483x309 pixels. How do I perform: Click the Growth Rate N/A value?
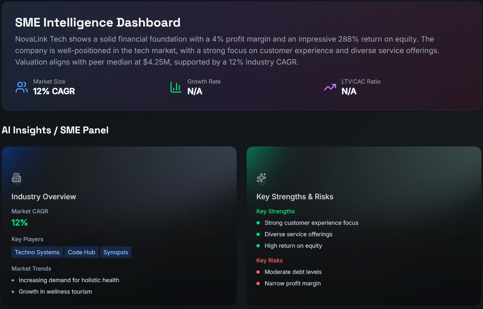tap(195, 91)
